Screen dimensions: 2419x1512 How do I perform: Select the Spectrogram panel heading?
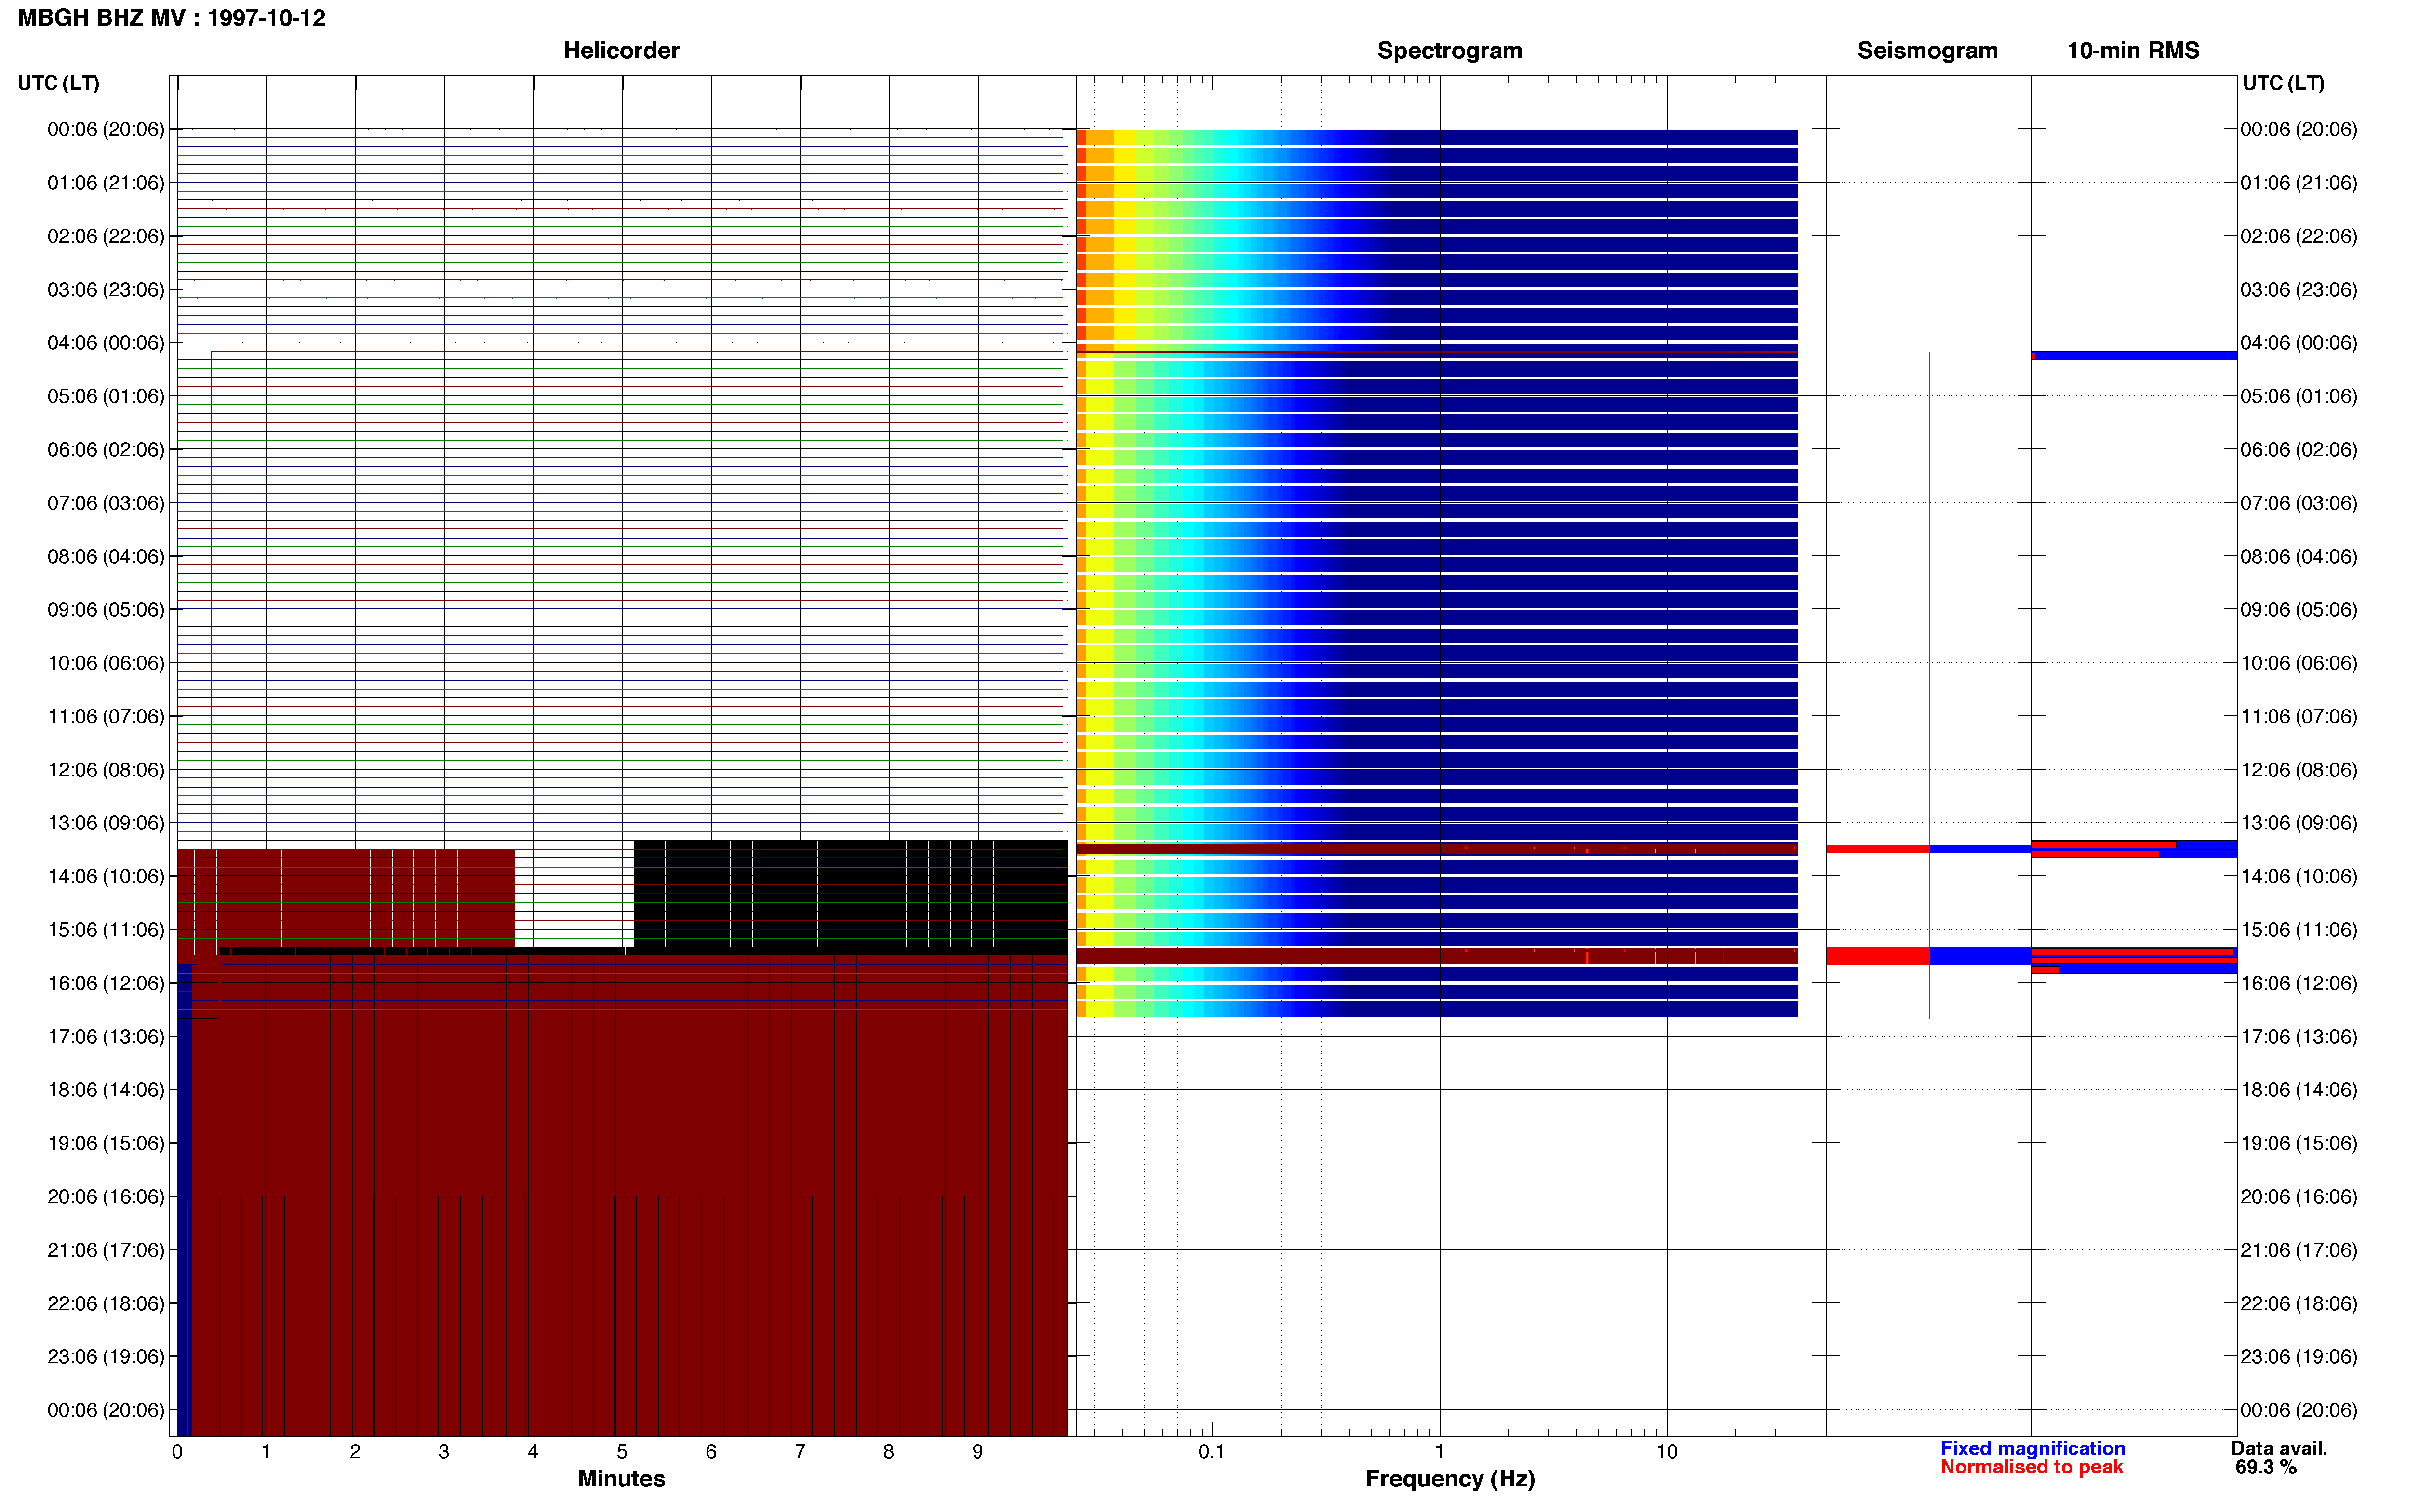(1450, 50)
